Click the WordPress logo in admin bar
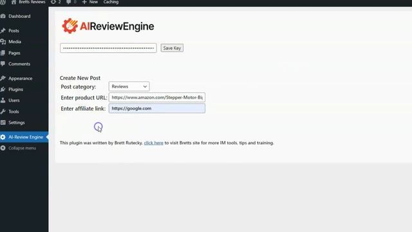This screenshot has height=232, width=412. coord(3,2)
